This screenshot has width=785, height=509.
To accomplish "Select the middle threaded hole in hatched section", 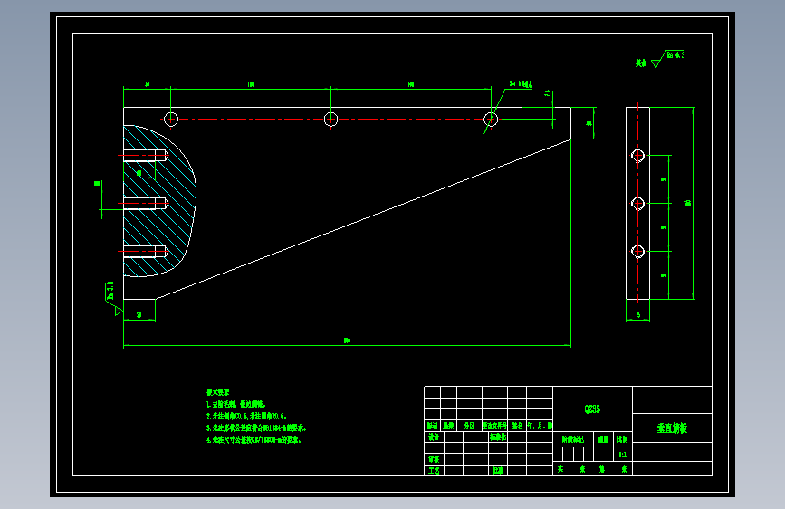I will (145, 204).
